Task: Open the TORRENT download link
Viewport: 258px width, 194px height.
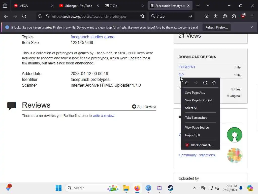Action: pyautogui.click(x=187, y=67)
